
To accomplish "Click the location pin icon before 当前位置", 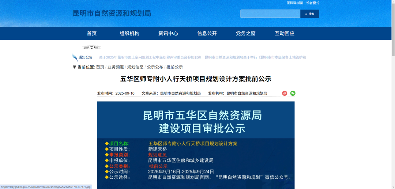I will click(74, 67).
